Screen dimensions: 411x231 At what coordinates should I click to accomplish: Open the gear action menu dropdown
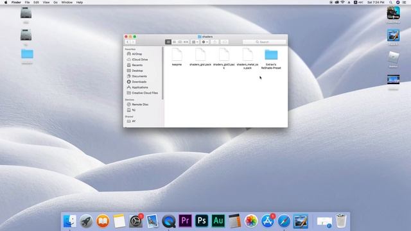click(205, 42)
